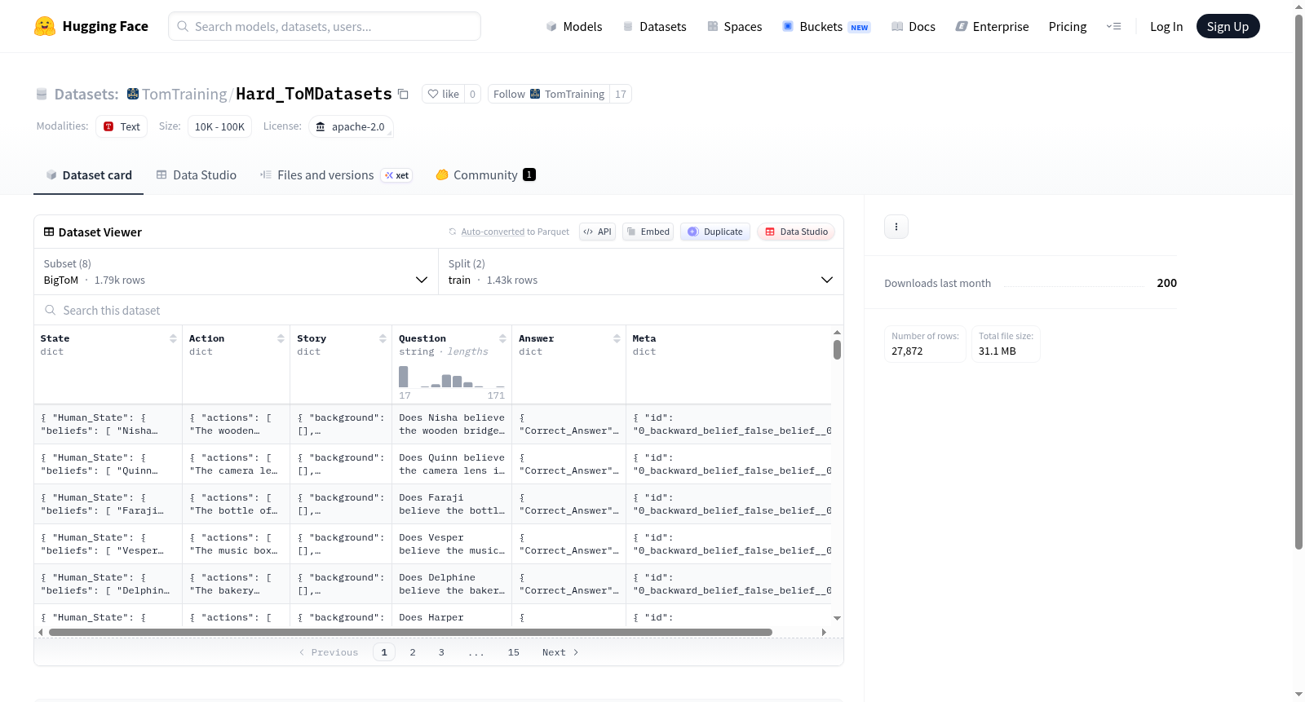Open the red Data Studio button
1305x702 pixels.
coord(796,232)
